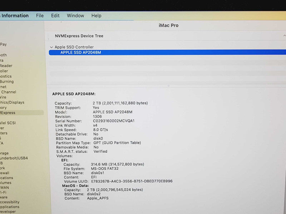Click the BSD Name disk0 value

(98, 138)
